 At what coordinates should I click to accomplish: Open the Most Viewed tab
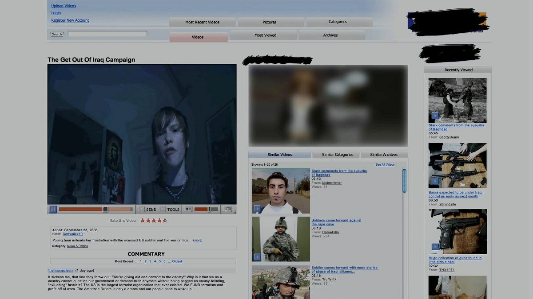pyautogui.click(x=265, y=35)
